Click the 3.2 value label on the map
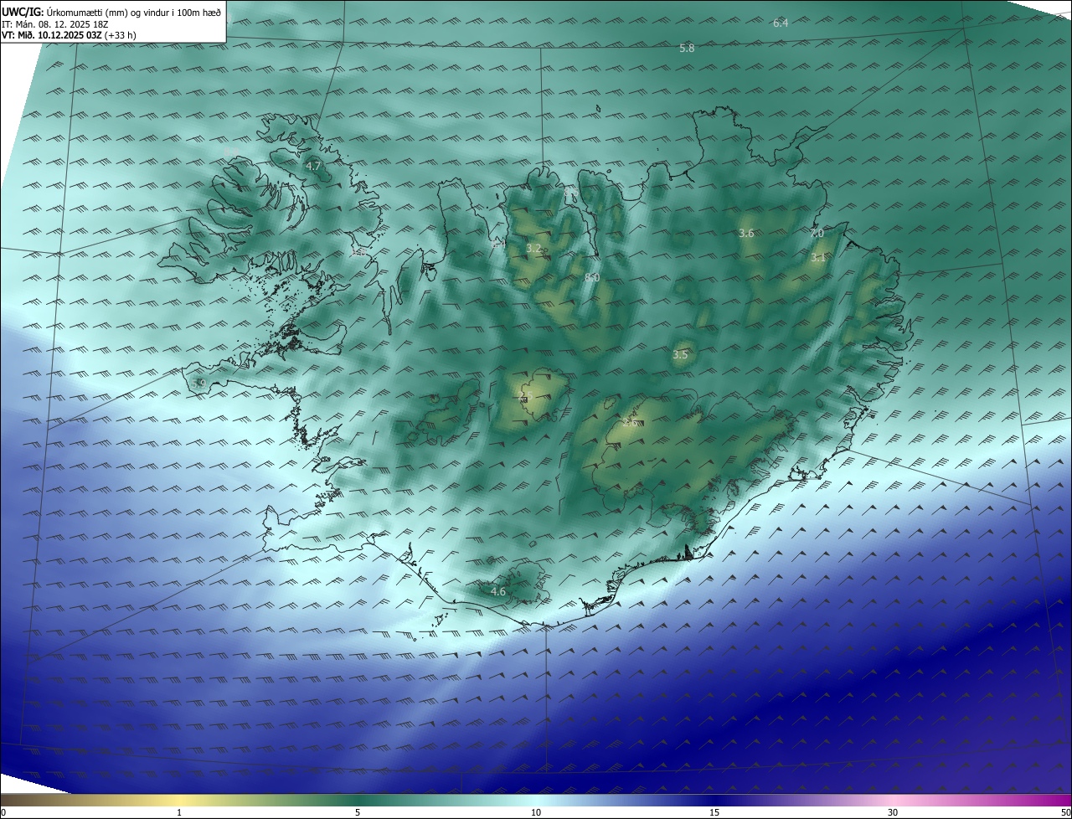The height and width of the screenshot is (819, 1072). [533, 248]
